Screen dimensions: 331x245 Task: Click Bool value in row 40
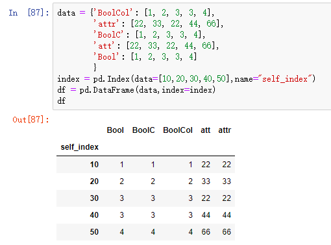pos(122,215)
